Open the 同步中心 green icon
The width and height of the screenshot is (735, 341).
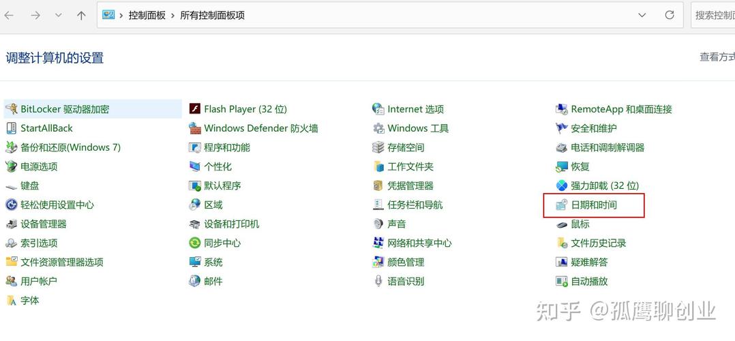pos(194,243)
